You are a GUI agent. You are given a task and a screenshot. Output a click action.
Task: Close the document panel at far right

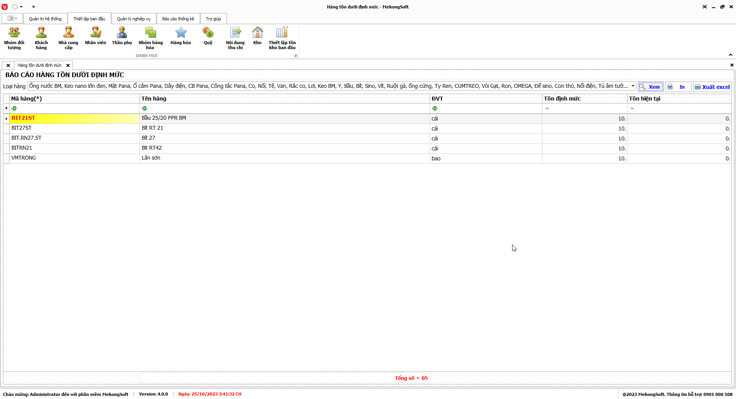click(732, 65)
